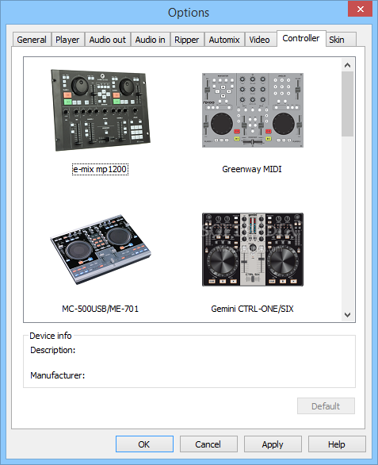The height and width of the screenshot is (465, 378).
Task: Click the 'MC-500USB/ME-701' label
Action: [100, 309]
